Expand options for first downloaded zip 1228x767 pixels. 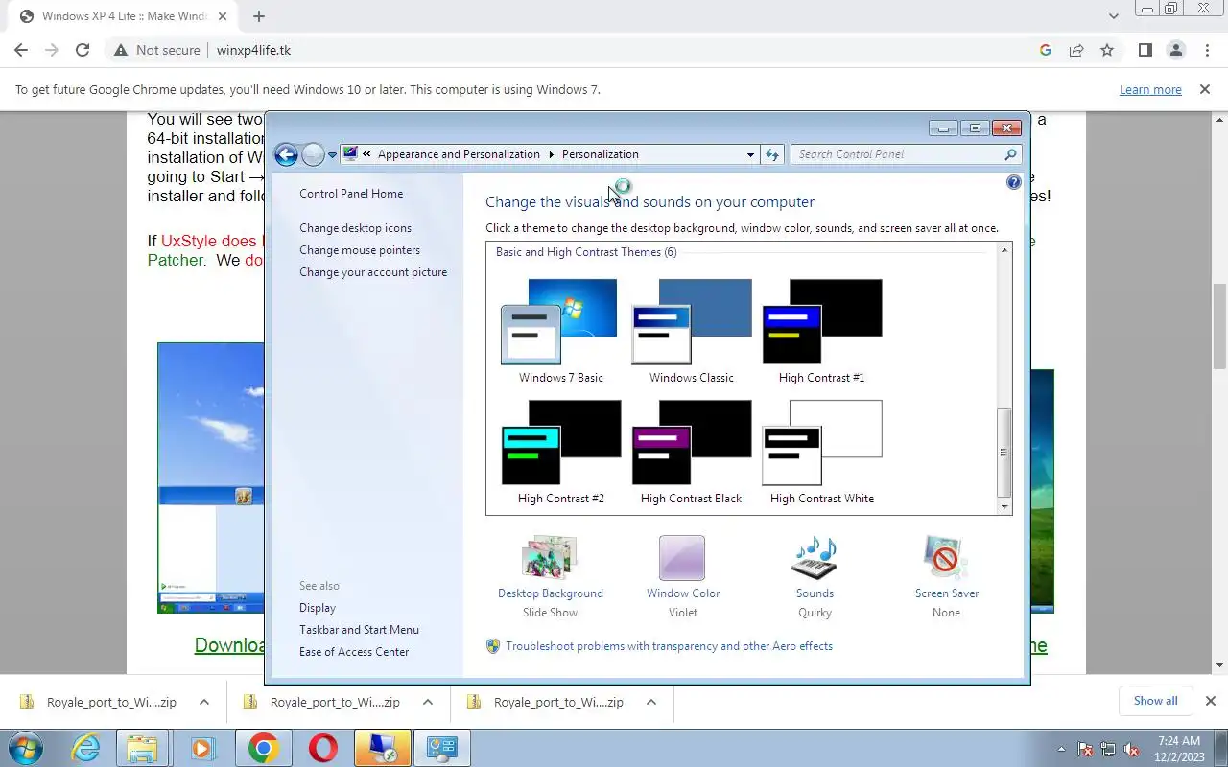(203, 702)
